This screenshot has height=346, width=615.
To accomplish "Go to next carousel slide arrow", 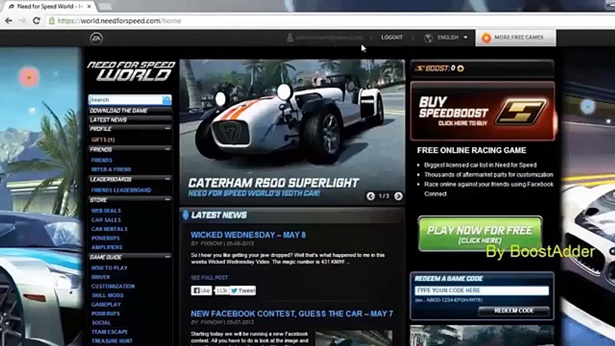I will coord(398,196).
